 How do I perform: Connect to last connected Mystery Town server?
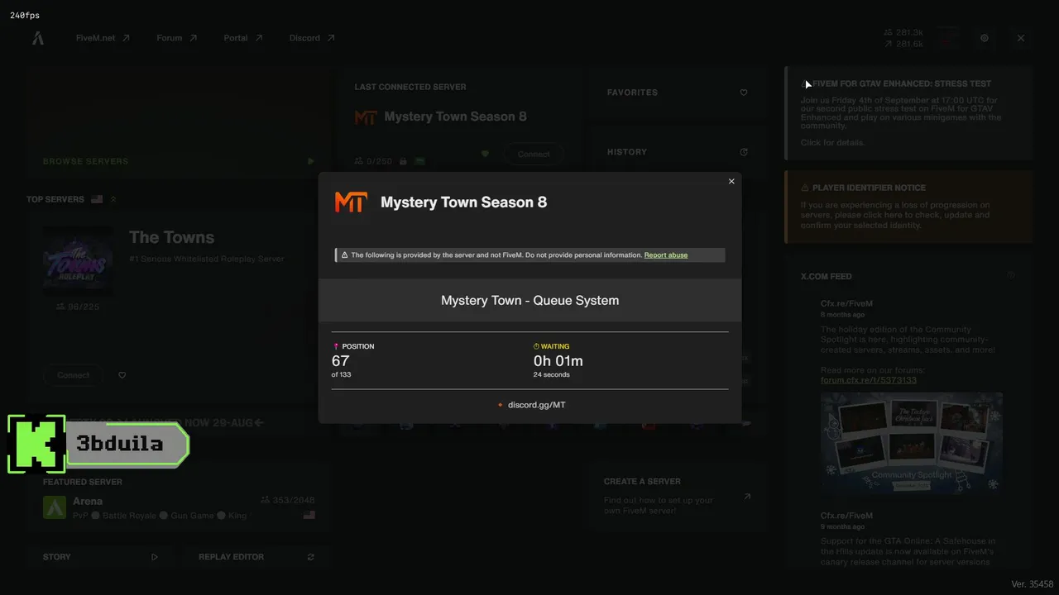point(534,154)
